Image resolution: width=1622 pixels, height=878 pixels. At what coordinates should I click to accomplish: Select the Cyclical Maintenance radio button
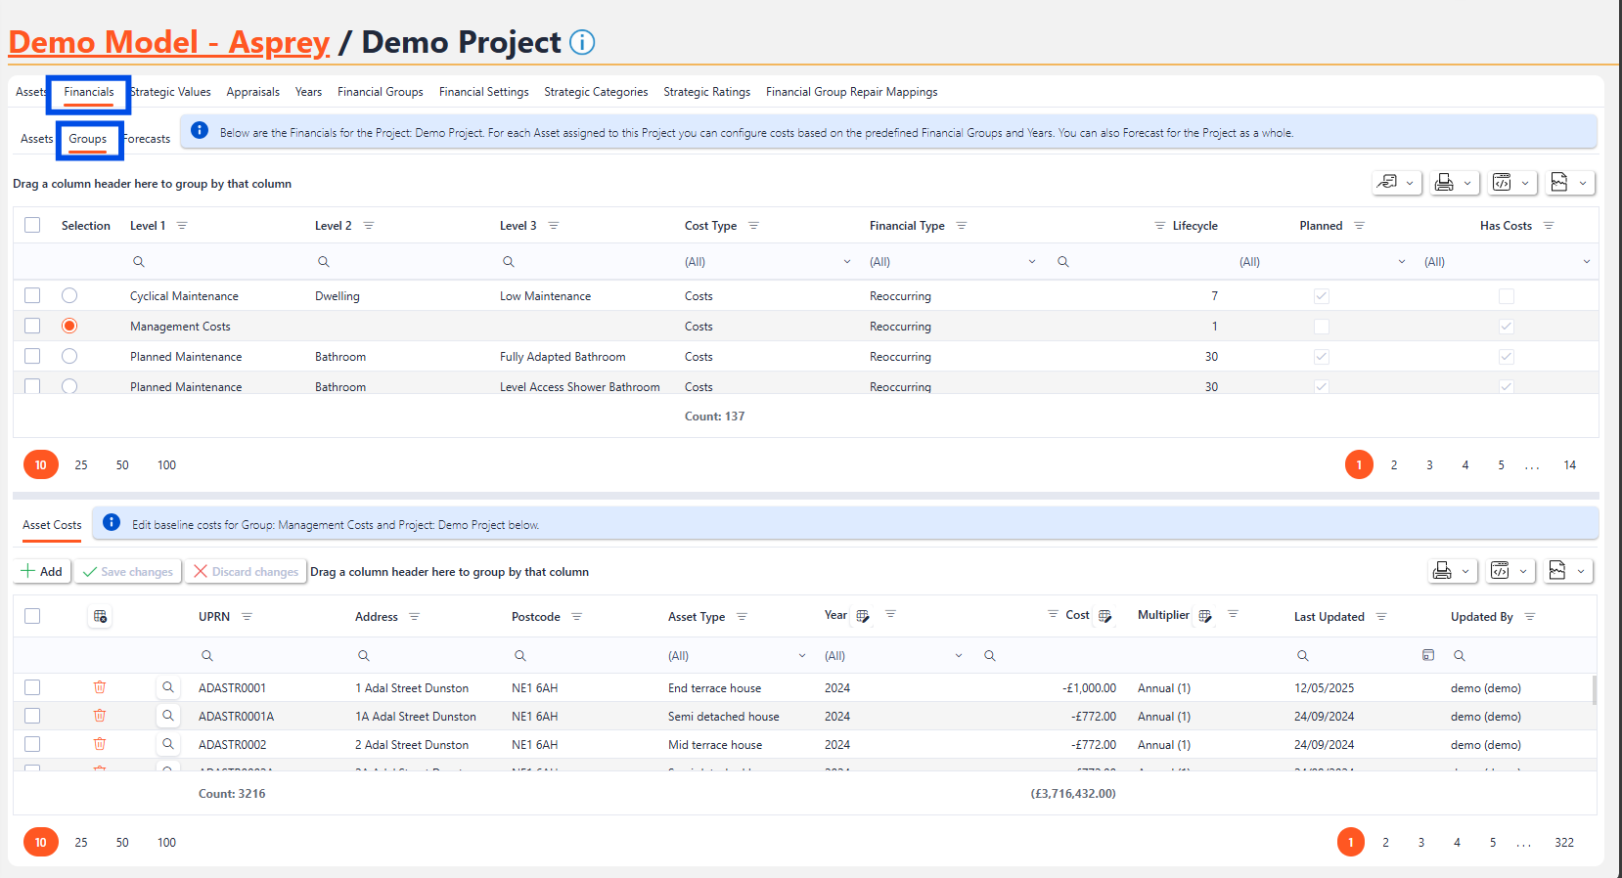69,295
